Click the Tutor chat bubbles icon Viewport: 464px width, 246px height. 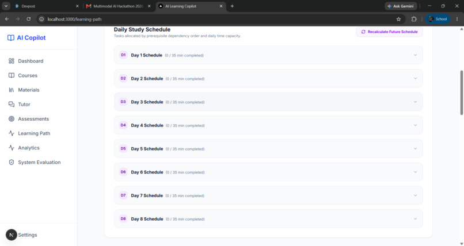coord(12,104)
